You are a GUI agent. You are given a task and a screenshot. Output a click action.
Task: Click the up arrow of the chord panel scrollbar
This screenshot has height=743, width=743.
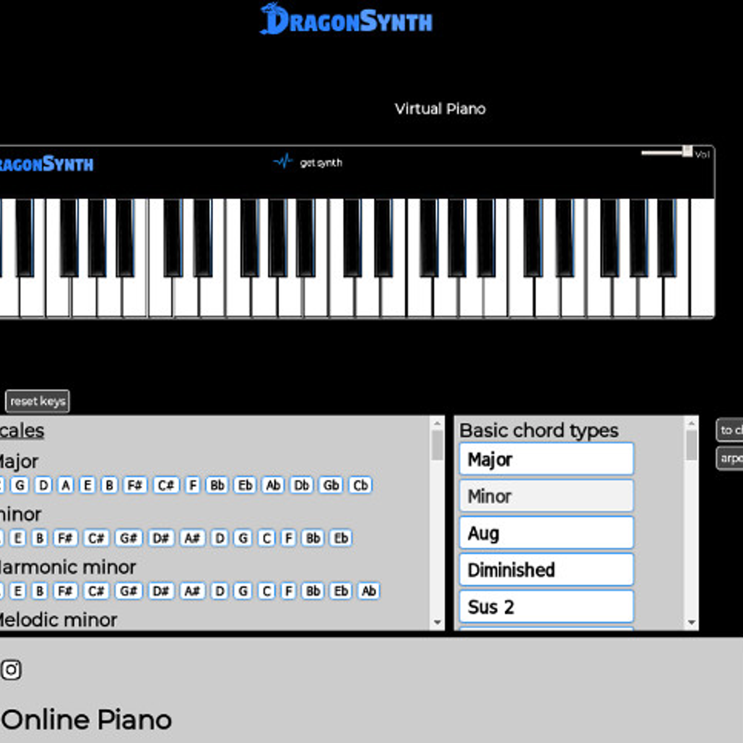(692, 424)
